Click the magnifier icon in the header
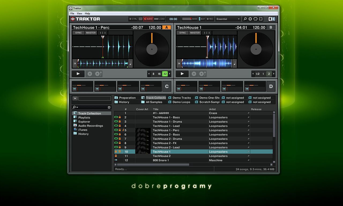Image resolution: width=343 pixels, height=206 pixels. point(245,19)
